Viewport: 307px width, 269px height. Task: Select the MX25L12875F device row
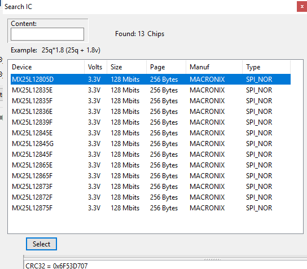tap(151, 208)
